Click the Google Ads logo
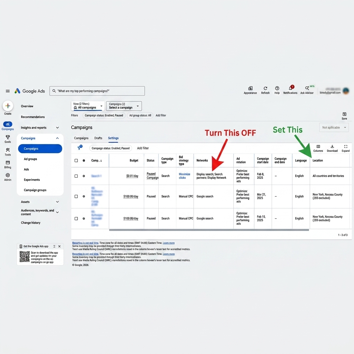This screenshot has height=354, width=354. [x=30, y=91]
